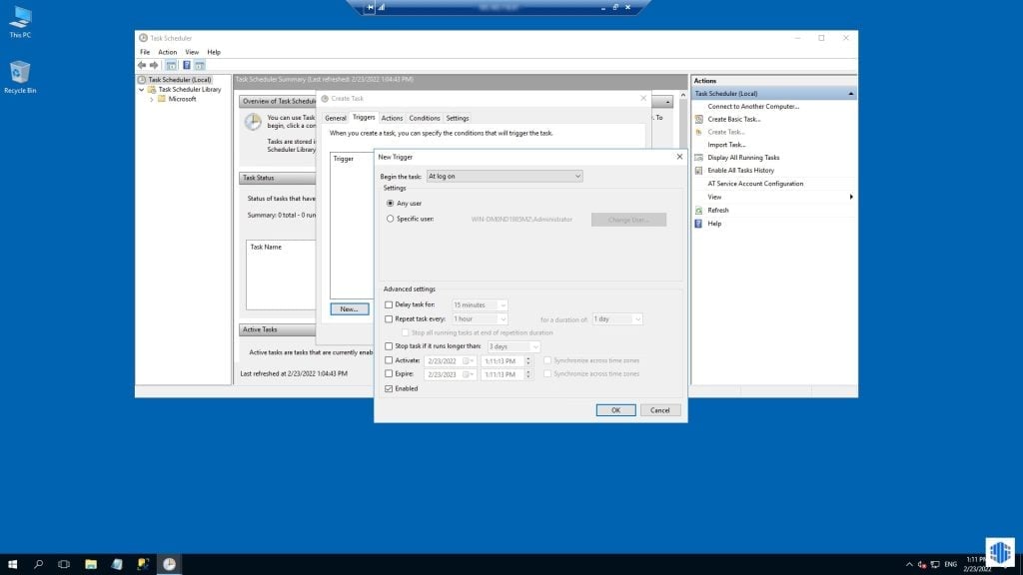Open the Action menu
1023x575 pixels.
(x=167, y=52)
